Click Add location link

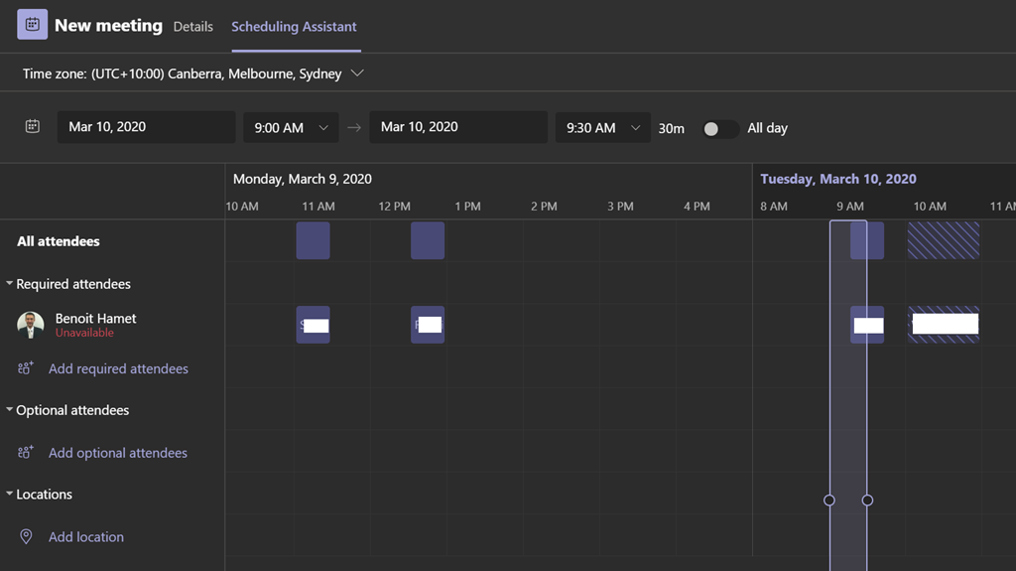pos(86,537)
